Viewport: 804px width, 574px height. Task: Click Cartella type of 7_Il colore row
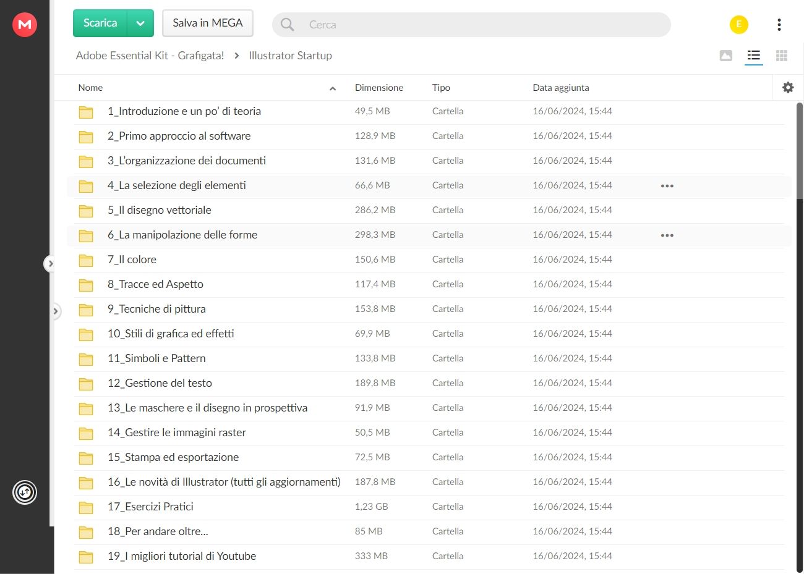click(448, 260)
